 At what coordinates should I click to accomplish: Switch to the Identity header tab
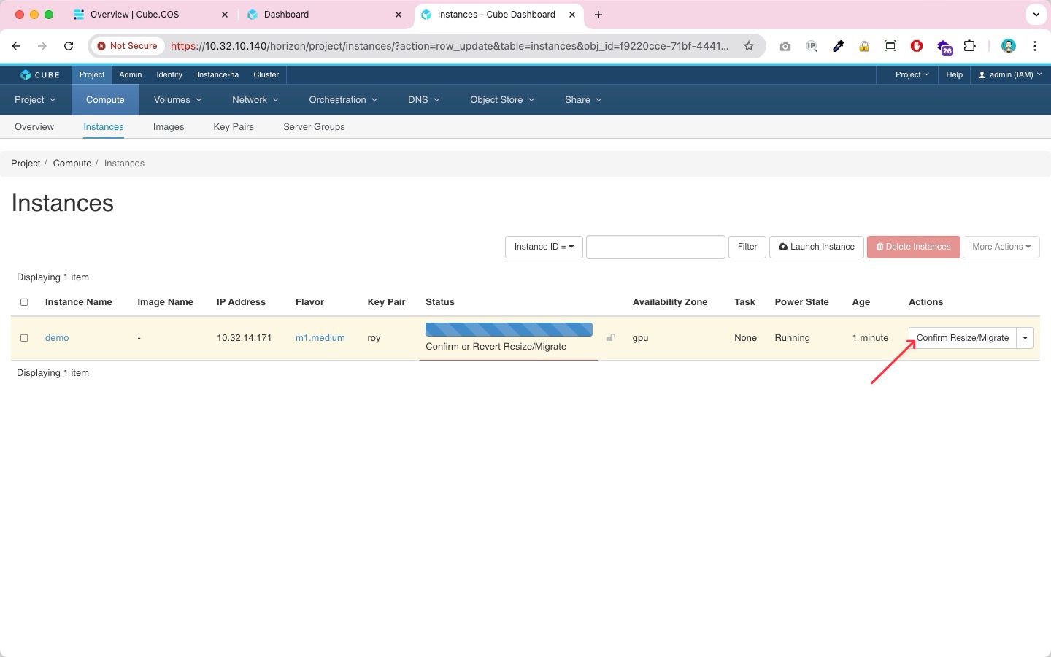pyautogui.click(x=169, y=74)
